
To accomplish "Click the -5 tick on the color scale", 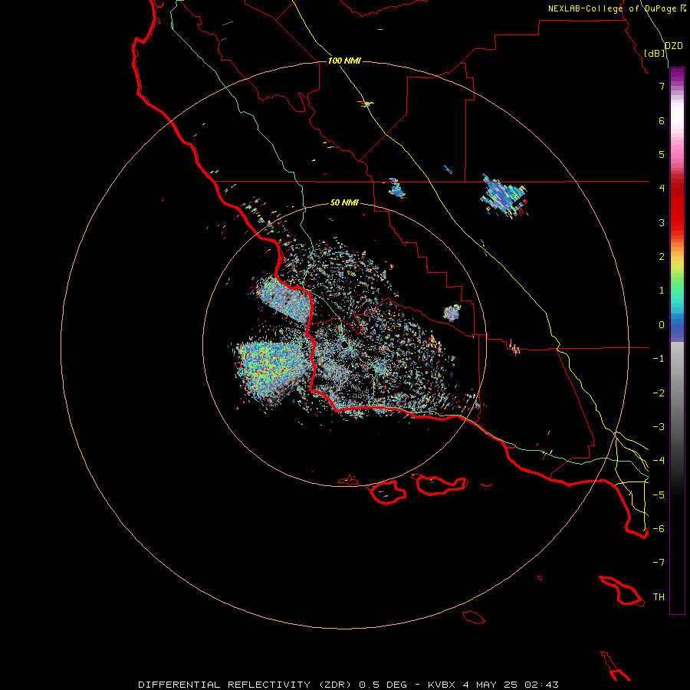I will (659, 495).
